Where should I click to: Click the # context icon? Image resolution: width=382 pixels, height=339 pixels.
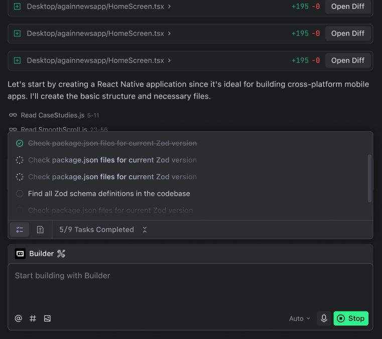[33, 318]
